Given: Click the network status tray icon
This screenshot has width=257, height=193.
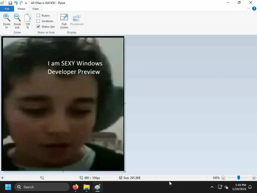Looking at the screenshot, I should [220, 187].
